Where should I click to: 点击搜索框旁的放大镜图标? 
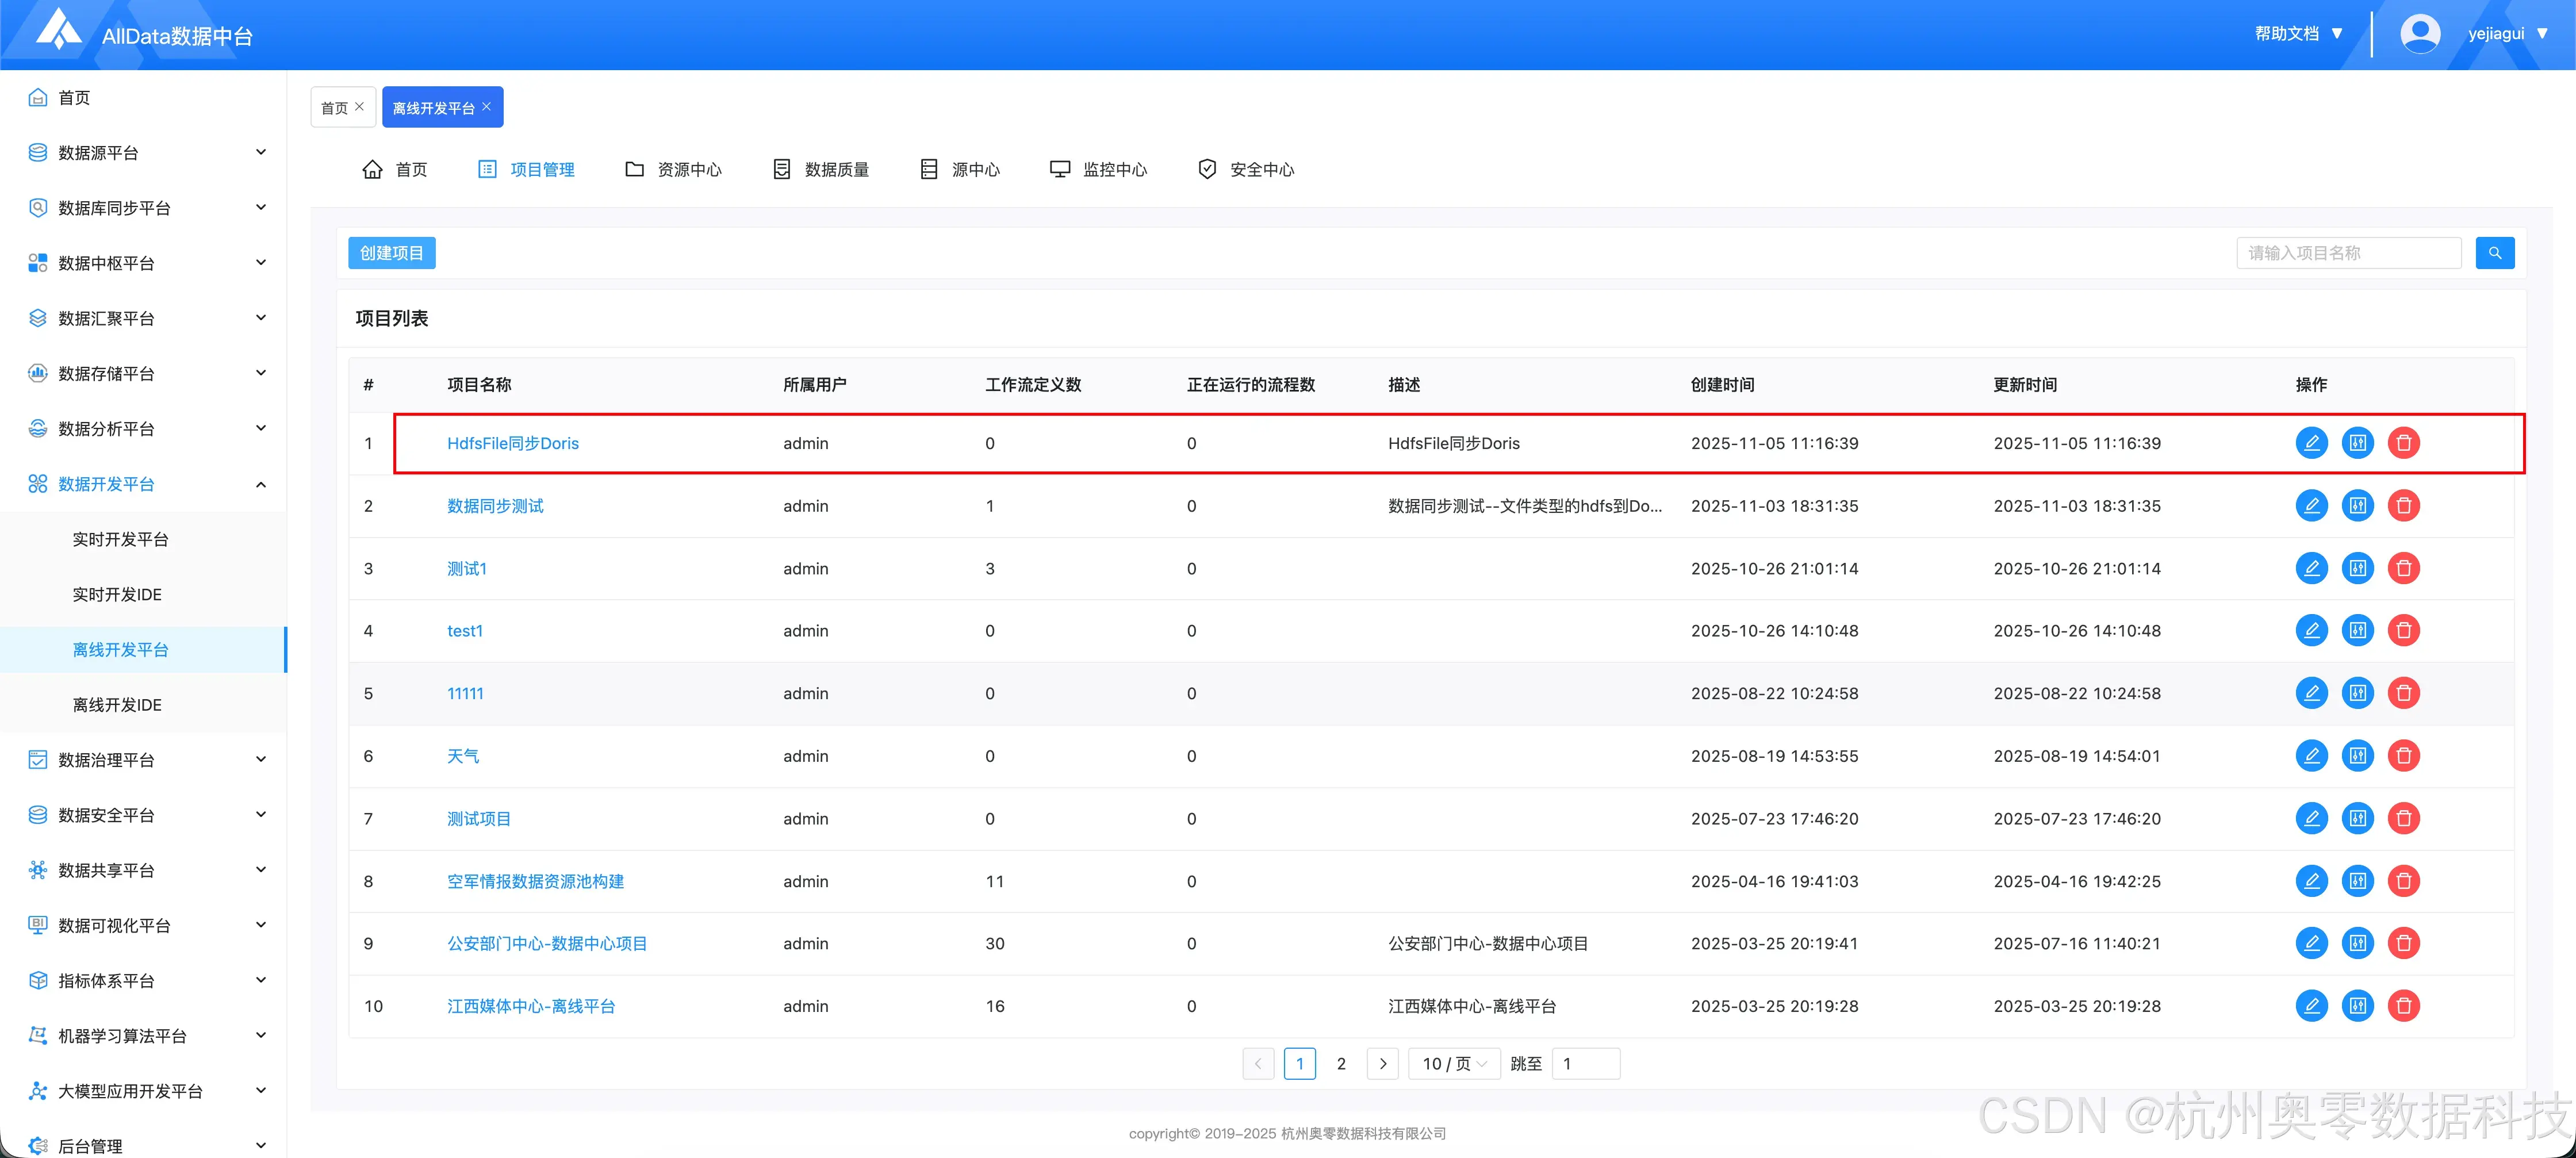click(x=2495, y=252)
